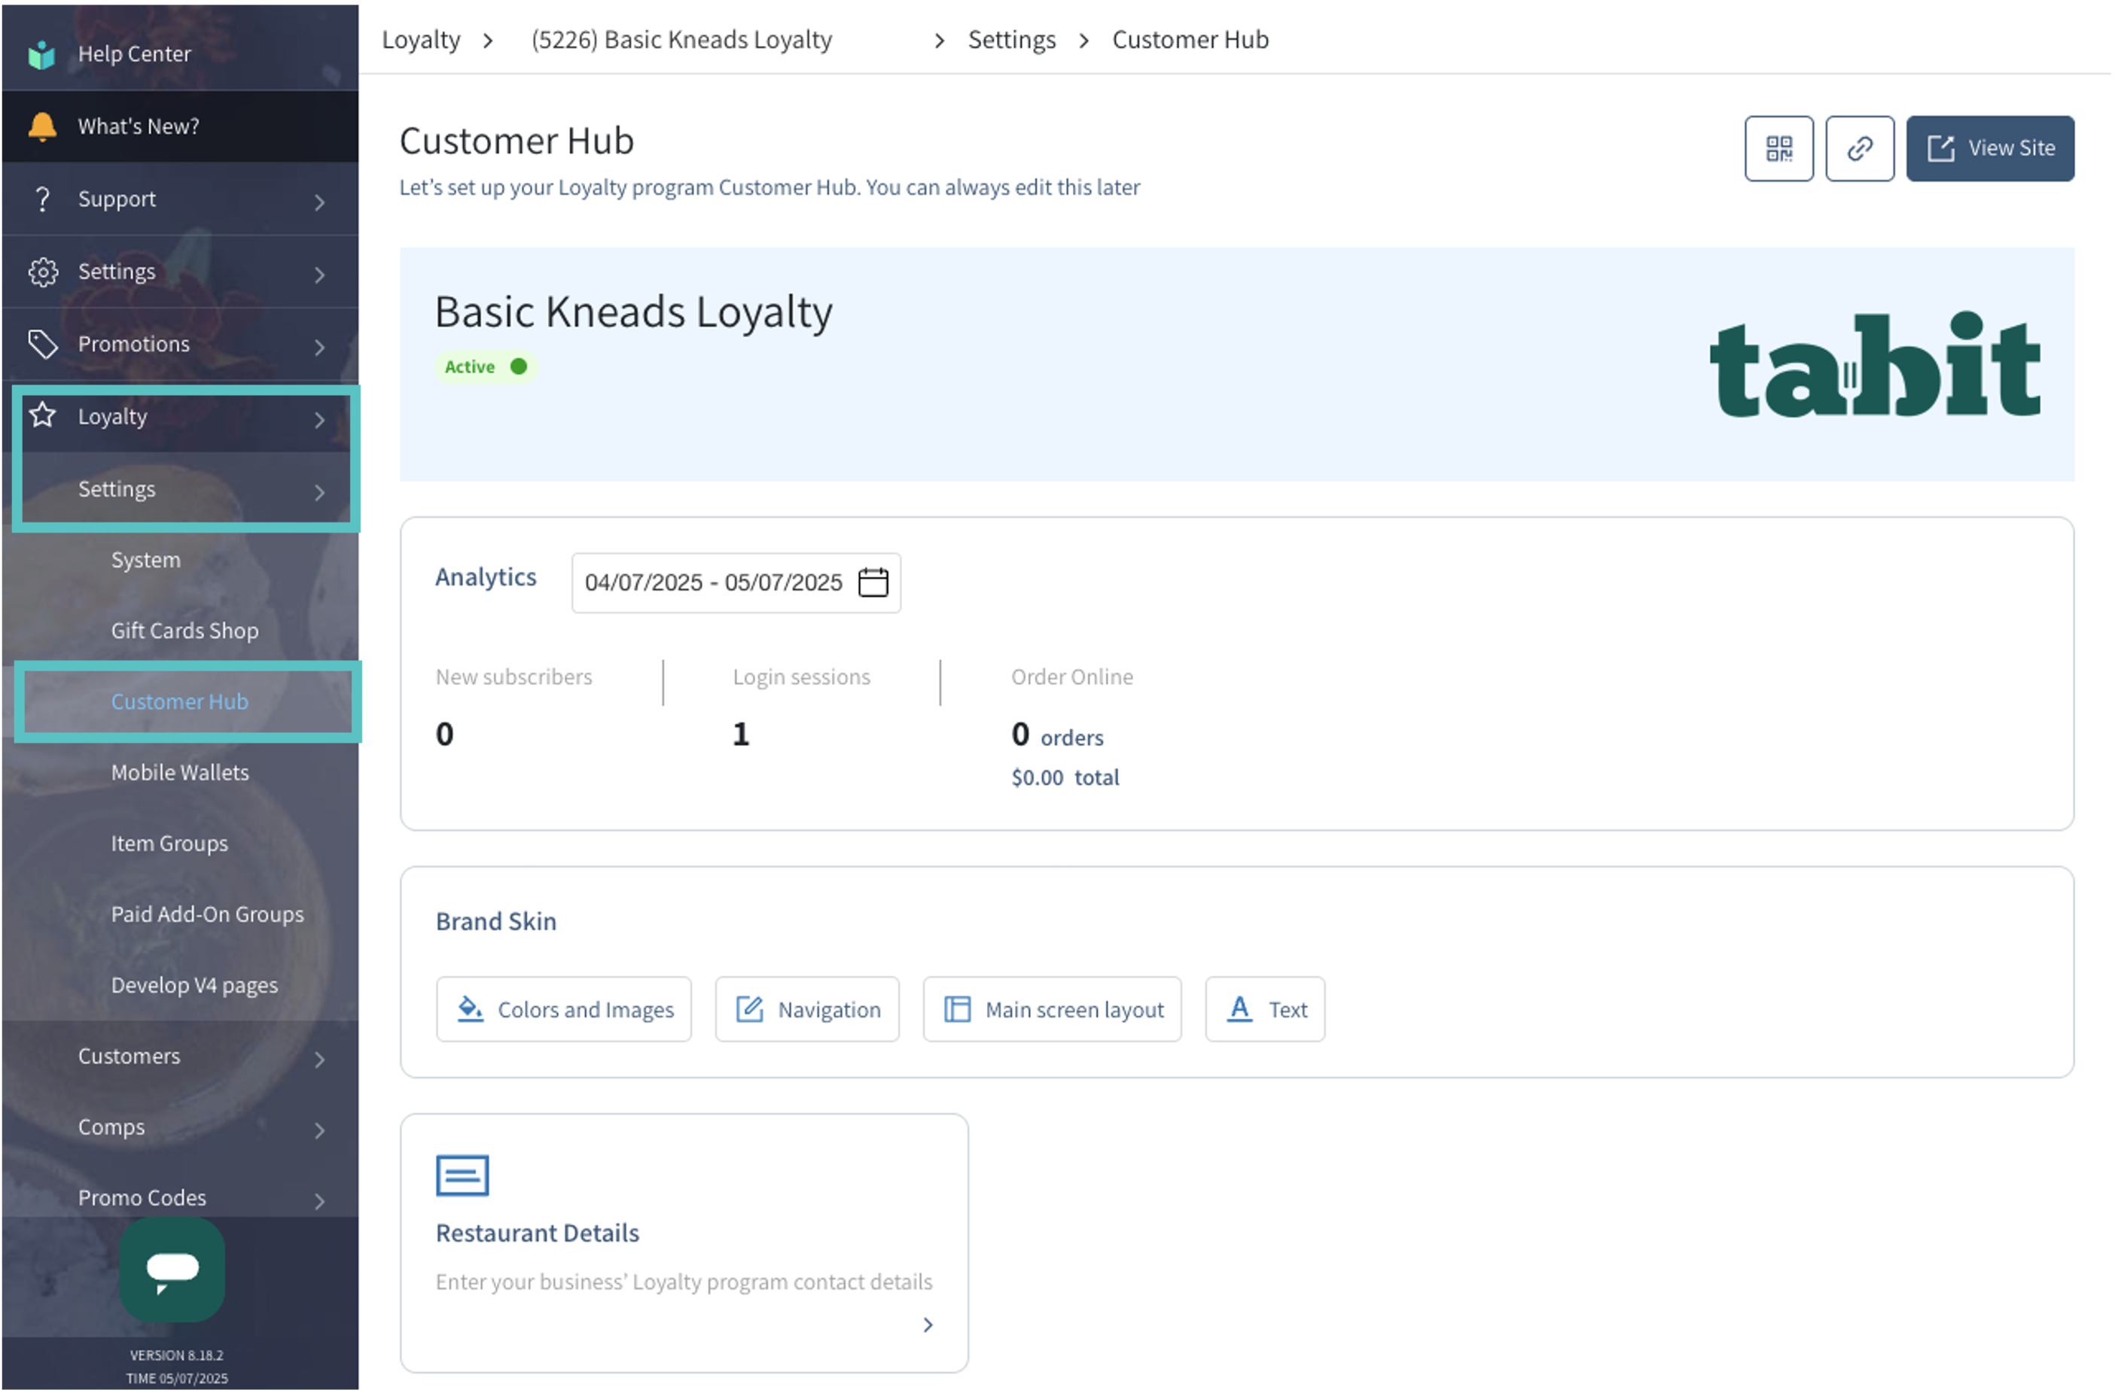Click the Analytics date range field
Image resolution: width=2115 pixels, height=1393 pixels.
(713, 582)
